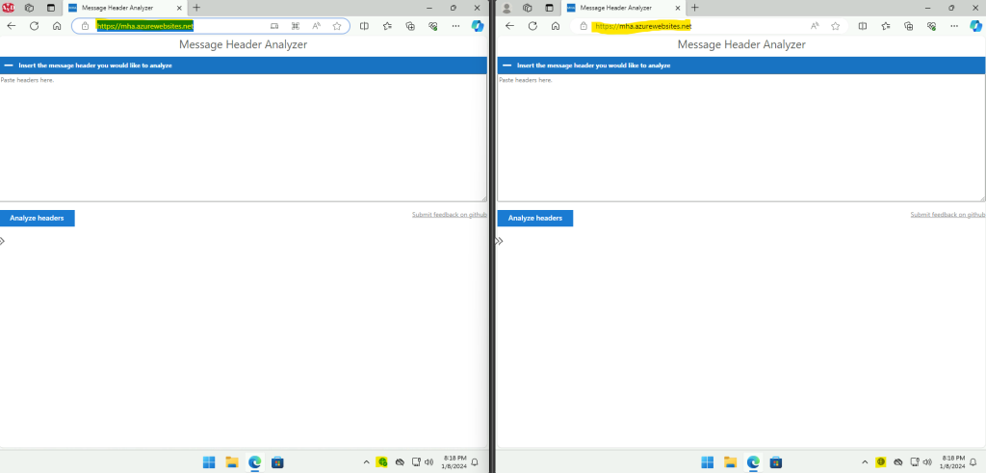Refresh the page in left browser window
The image size is (986, 473).
[x=34, y=26]
